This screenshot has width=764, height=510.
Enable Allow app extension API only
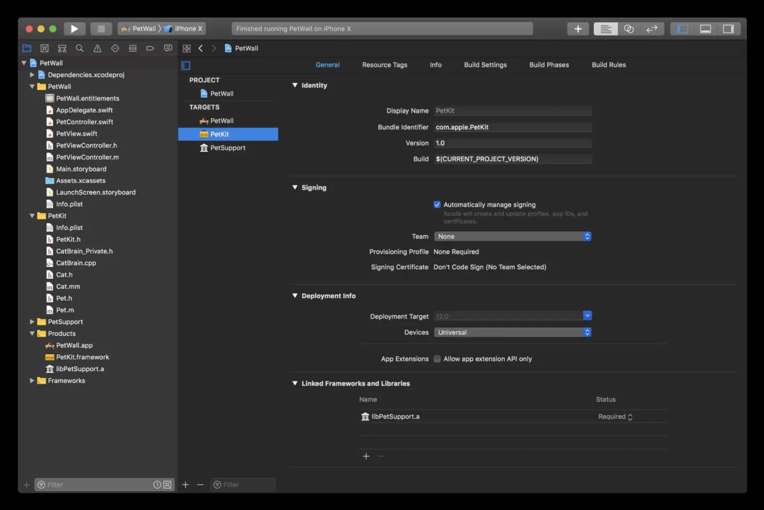[437, 359]
